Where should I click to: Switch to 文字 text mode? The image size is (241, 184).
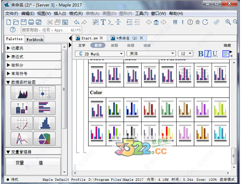(x=82, y=45)
